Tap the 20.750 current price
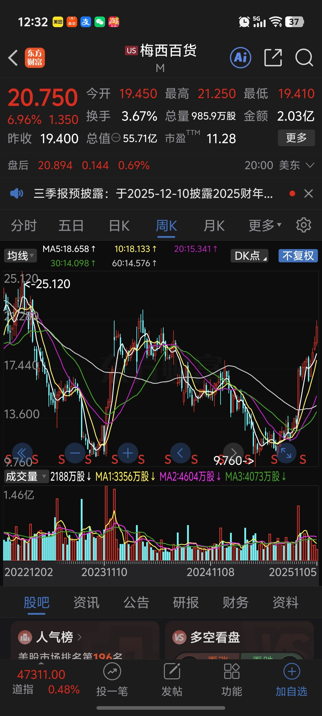 42,98
